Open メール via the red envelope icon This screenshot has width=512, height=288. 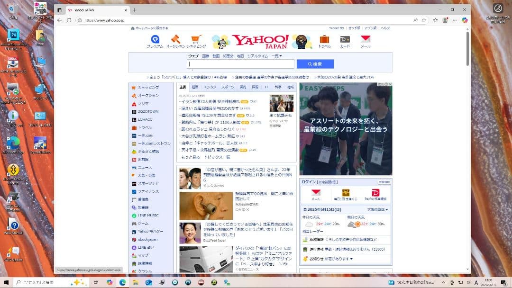tap(365, 40)
